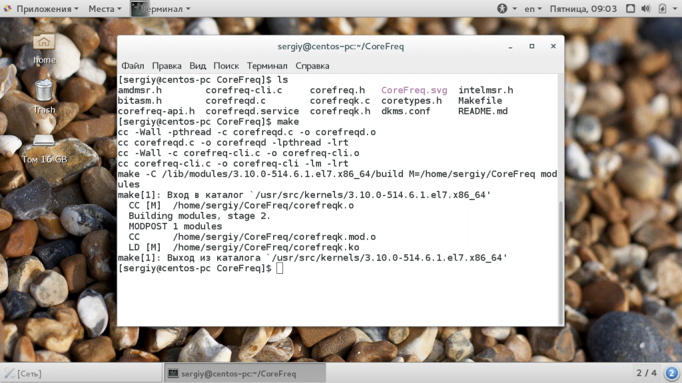Click the battery power icon
Image resolution: width=682 pixels, height=383 pixels.
(x=663, y=9)
